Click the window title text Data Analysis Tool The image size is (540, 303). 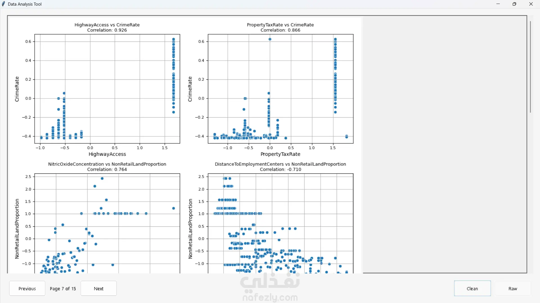25,4
